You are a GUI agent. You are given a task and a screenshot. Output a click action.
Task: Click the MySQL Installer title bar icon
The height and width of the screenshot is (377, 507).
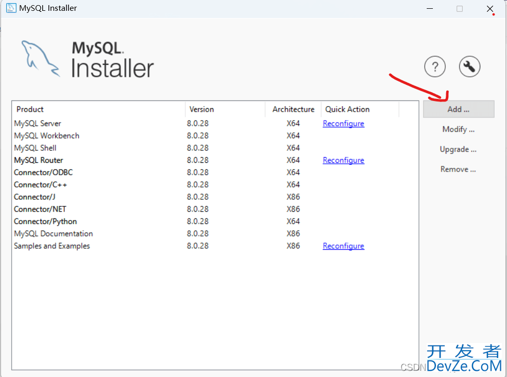pyautogui.click(x=11, y=8)
